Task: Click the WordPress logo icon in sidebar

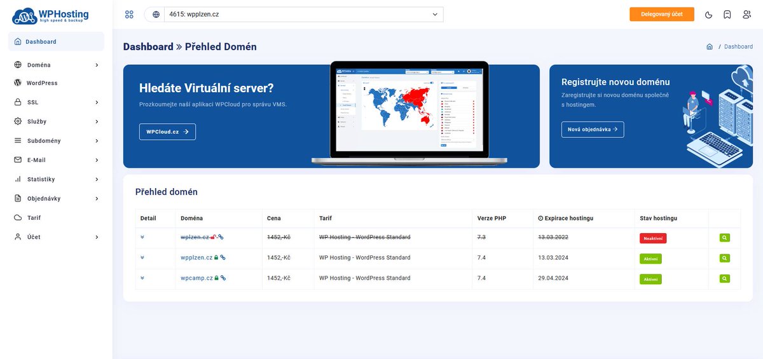Action: pyautogui.click(x=18, y=83)
